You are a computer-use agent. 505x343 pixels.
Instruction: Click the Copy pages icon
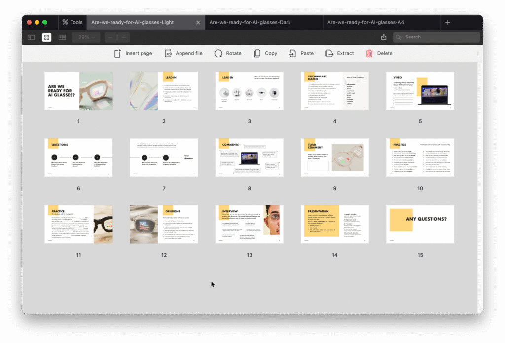pos(257,53)
